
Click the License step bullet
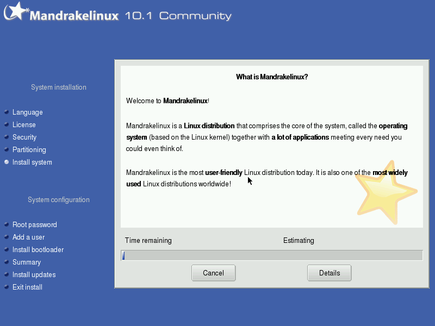pyautogui.click(x=7, y=124)
